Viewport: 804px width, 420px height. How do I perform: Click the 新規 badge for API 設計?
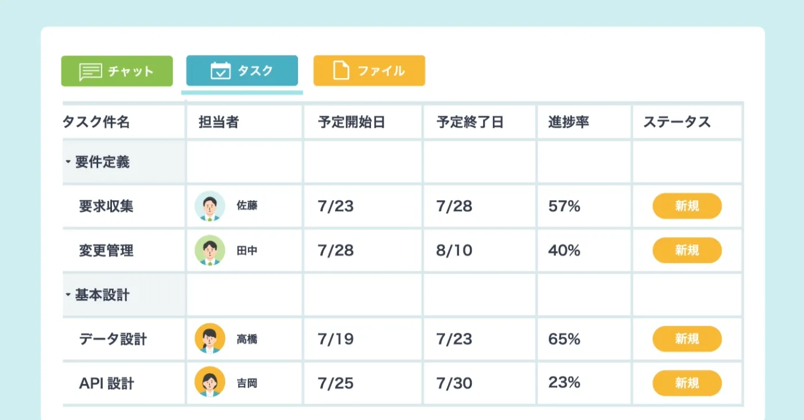point(687,383)
